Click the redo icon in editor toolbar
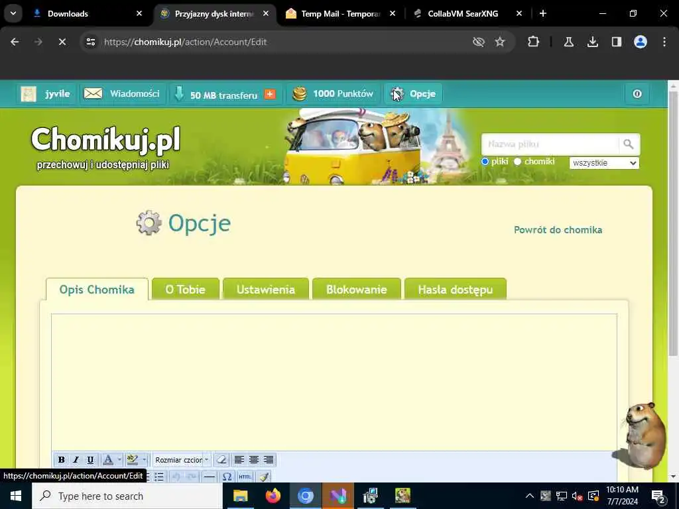This screenshot has width=679, height=509. pyautogui.click(x=192, y=477)
